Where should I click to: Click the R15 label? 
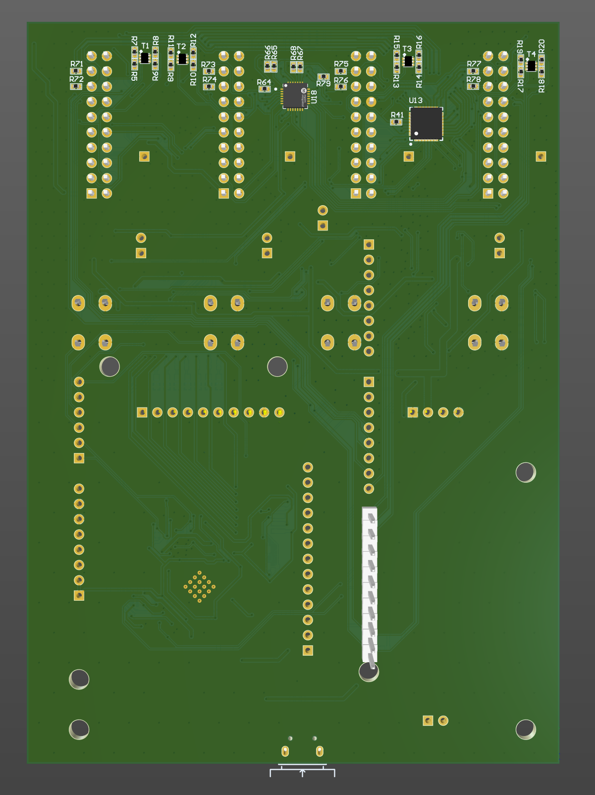396,42
